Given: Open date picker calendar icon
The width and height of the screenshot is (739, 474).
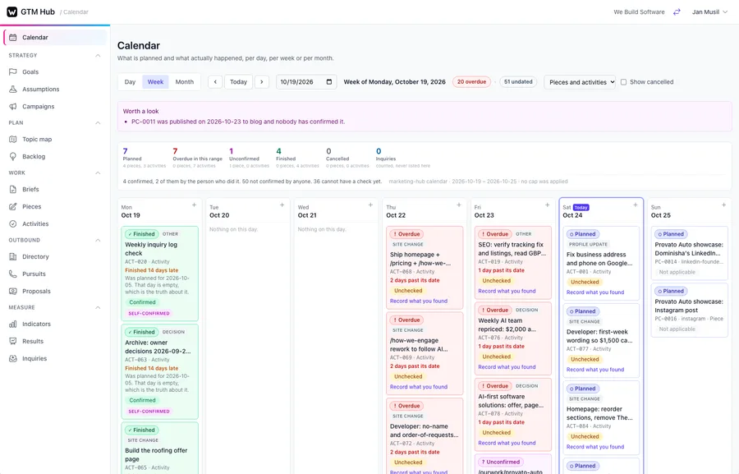Looking at the screenshot, I should (x=329, y=81).
